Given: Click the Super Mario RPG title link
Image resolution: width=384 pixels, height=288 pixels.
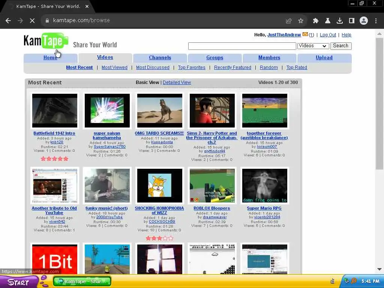Looking at the screenshot, I should click(x=264, y=208).
